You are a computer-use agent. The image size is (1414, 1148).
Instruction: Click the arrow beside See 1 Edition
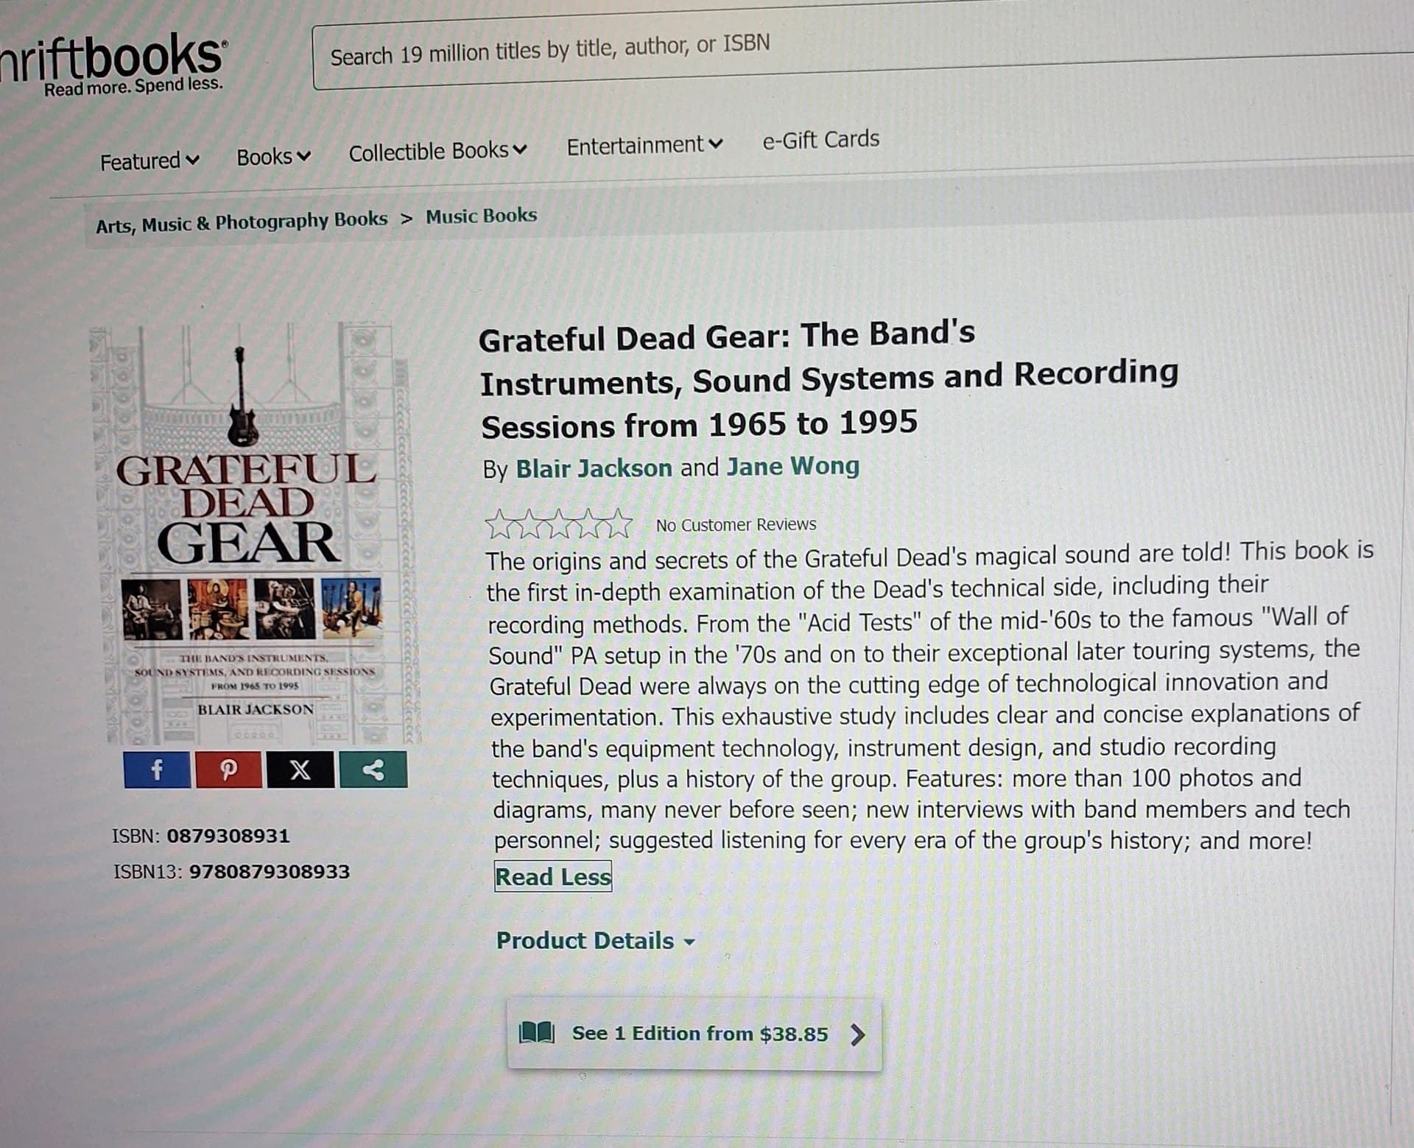click(857, 1035)
